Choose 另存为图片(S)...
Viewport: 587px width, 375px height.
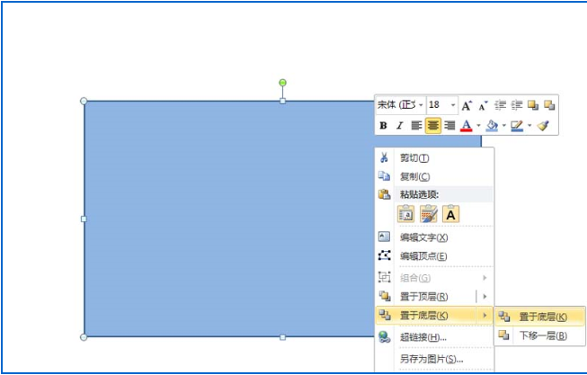pos(435,359)
